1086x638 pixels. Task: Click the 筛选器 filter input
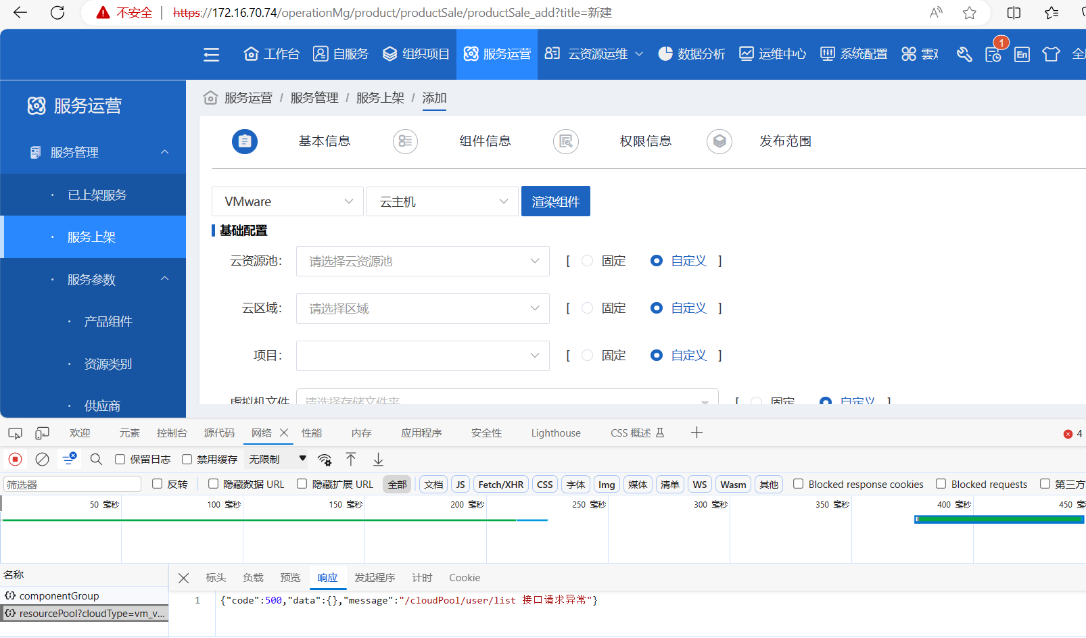tap(72, 484)
